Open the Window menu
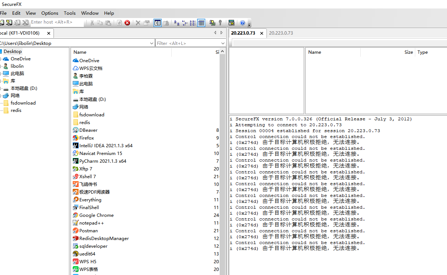447x275 pixels. click(x=90, y=13)
